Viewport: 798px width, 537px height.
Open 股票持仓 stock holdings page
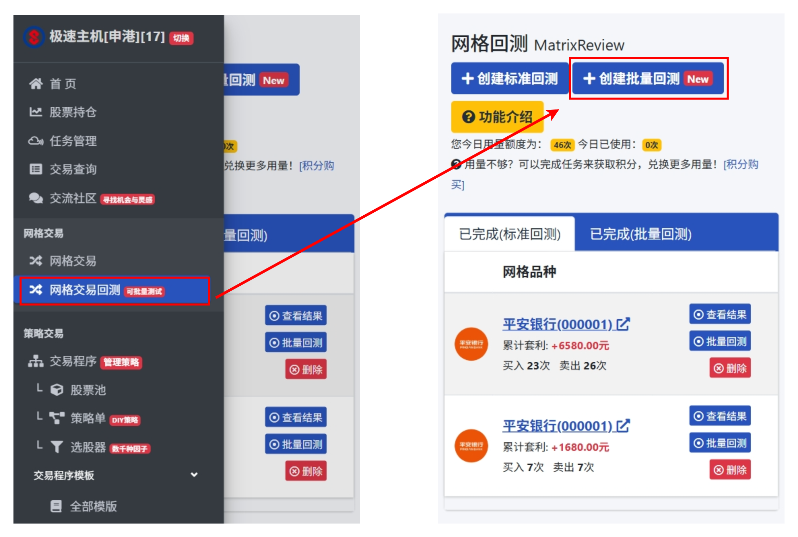pyautogui.click(x=73, y=112)
